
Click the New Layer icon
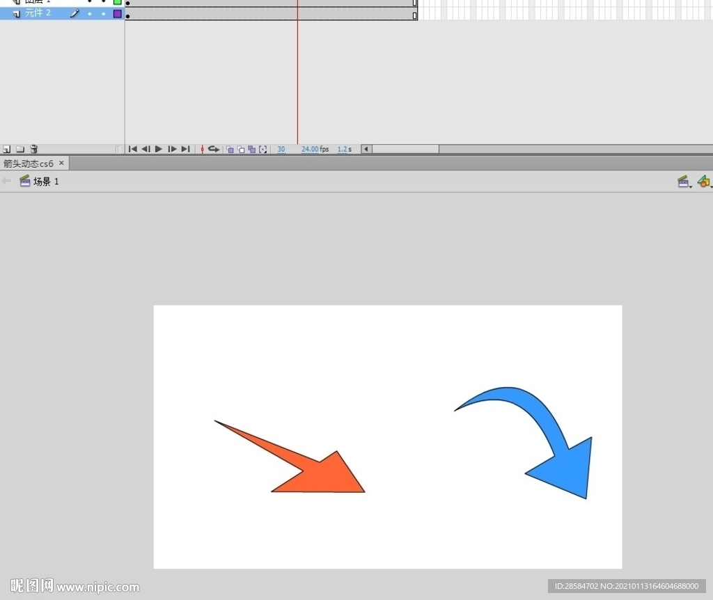point(6,149)
